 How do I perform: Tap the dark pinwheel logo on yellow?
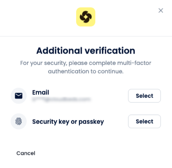[x=86, y=17]
